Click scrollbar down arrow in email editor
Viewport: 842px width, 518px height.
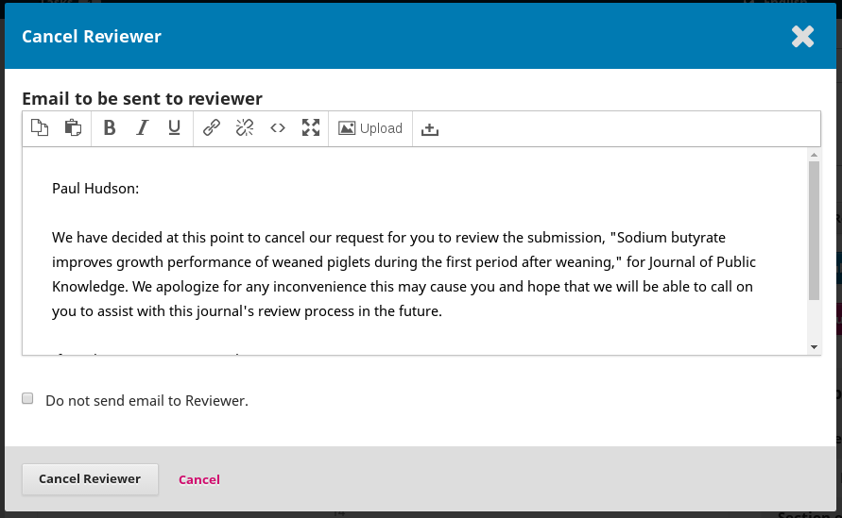pos(814,347)
